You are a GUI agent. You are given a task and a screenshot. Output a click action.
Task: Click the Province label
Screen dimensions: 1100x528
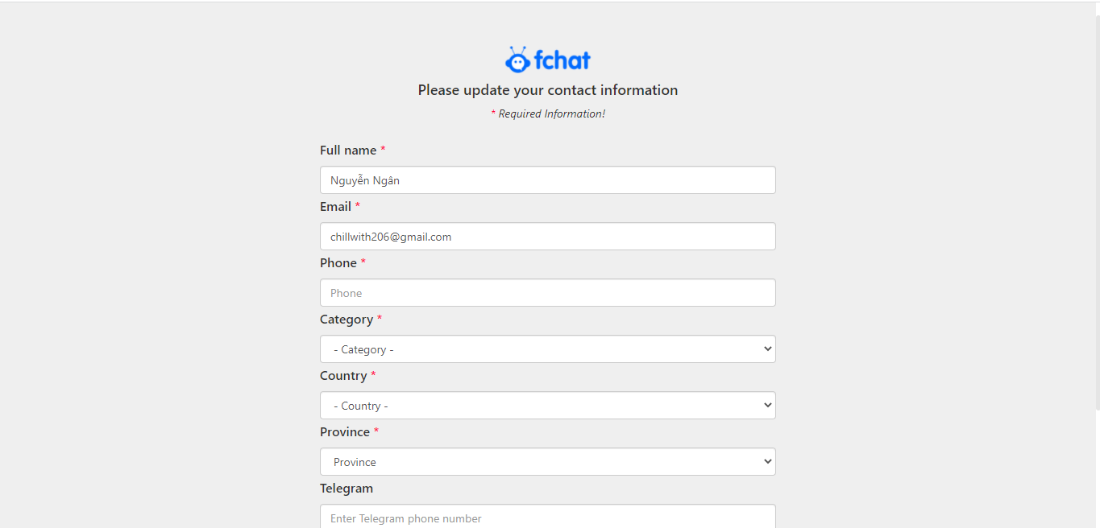(345, 432)
